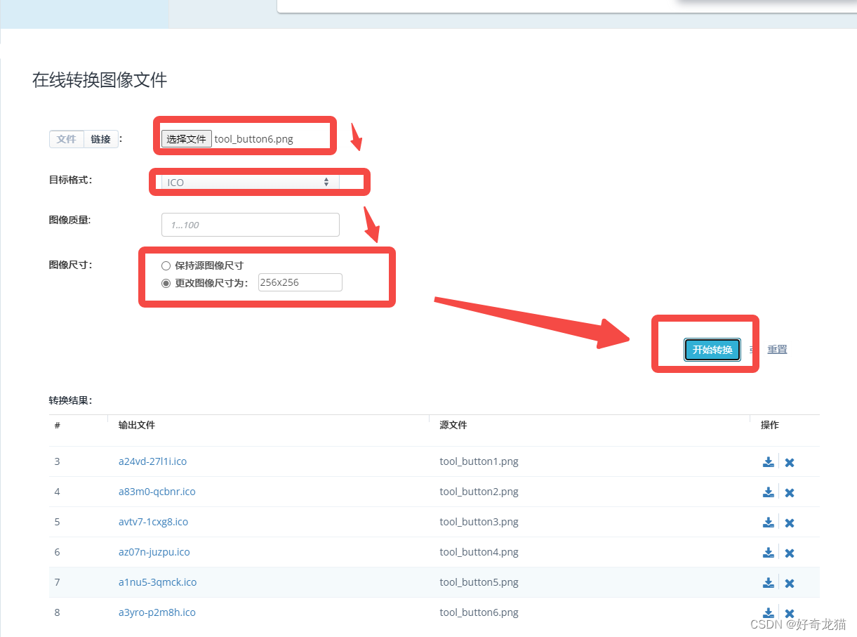Switch to the 链接 tab

coord(100,139)
